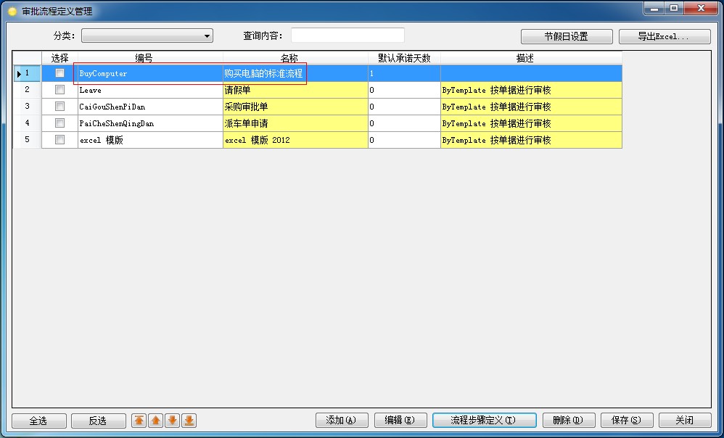Select the 购买电脑的标准流程 cell
Screen dimensions: 724x438
[x=295, y=73]
